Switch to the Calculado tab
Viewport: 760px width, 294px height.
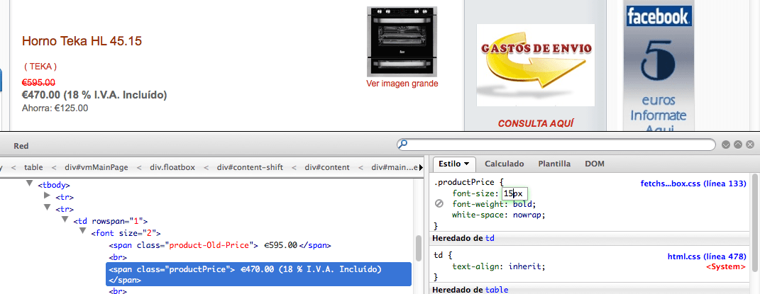[x=504, y=164]
